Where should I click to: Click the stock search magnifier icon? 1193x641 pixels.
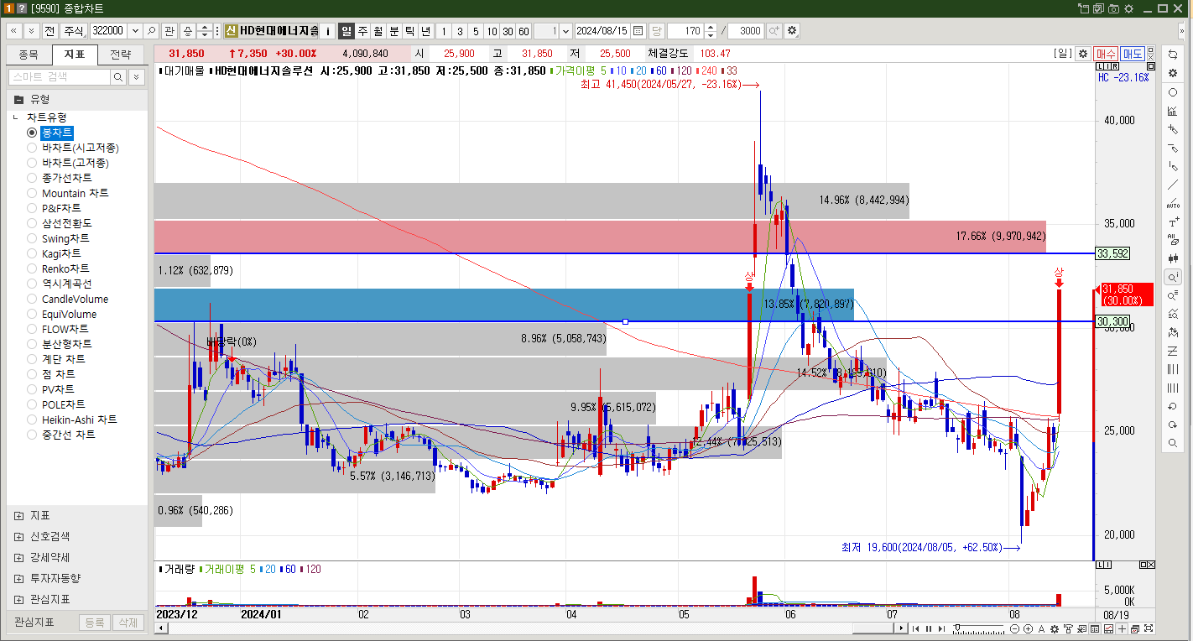click(x=152, y=30)
